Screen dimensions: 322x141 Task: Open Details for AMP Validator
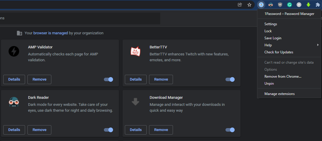pos(14,79)
